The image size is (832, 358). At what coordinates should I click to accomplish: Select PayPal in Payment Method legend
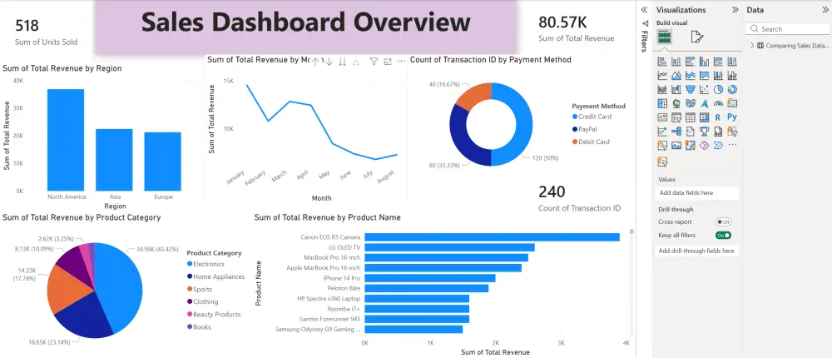click(585, 129)
